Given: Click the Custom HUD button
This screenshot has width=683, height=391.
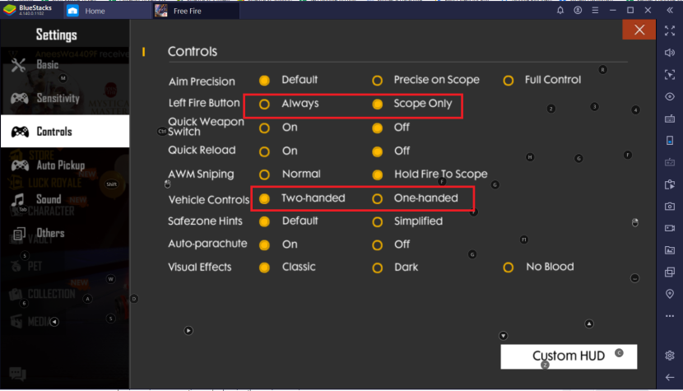Looking at the screenshot, I should pyautogui.click(x=568, y=356).
